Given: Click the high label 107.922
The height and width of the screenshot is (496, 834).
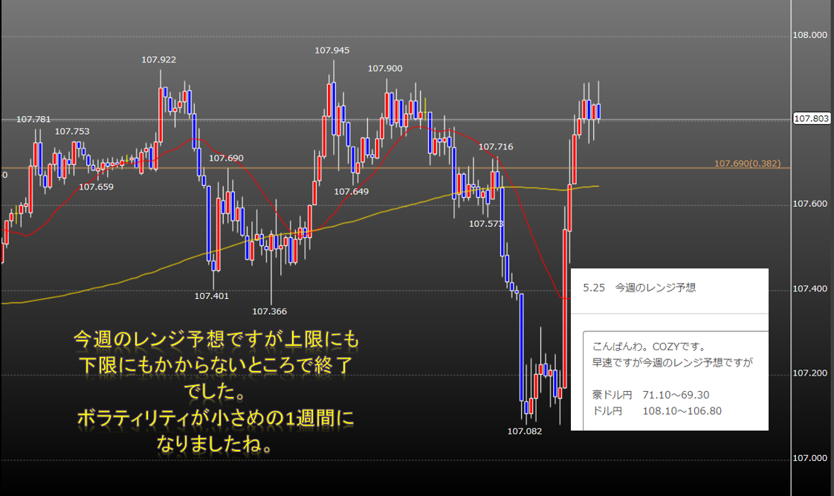Looking at the screenshot, I should pos(158,59).
